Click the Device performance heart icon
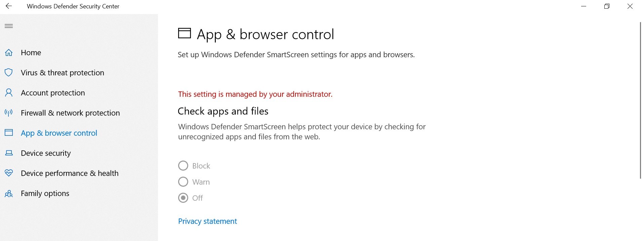The height and width of the screenshot is (241, 642). point(9,173)
